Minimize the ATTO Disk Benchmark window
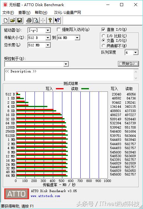Viewport: 143px width, 209px height. (108, 5)
